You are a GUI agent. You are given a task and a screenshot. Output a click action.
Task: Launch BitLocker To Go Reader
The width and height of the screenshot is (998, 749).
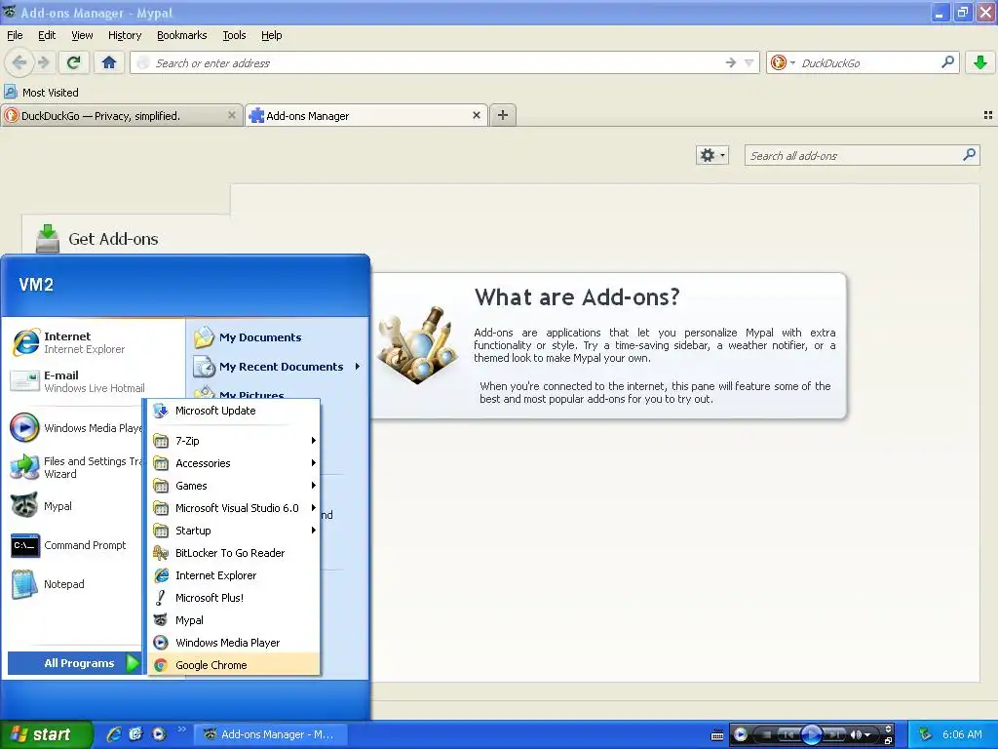pos(234,553)
